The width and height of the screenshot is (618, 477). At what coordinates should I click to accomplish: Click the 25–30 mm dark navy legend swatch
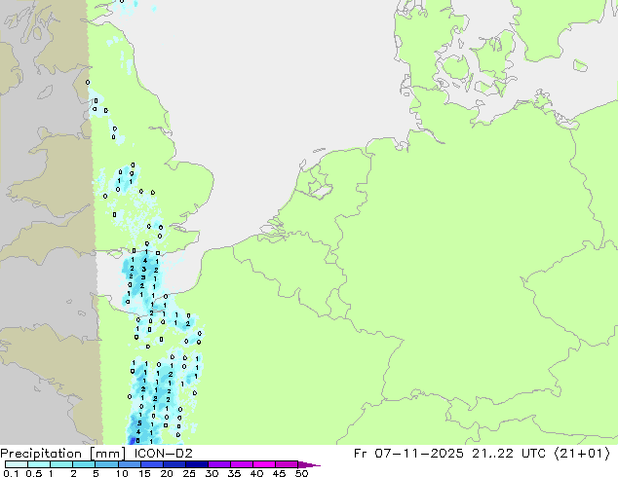coord(197,464)
